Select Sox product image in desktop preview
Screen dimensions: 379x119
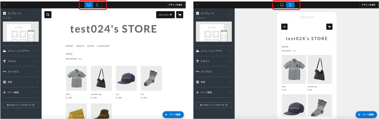click(x=151, y=78)
